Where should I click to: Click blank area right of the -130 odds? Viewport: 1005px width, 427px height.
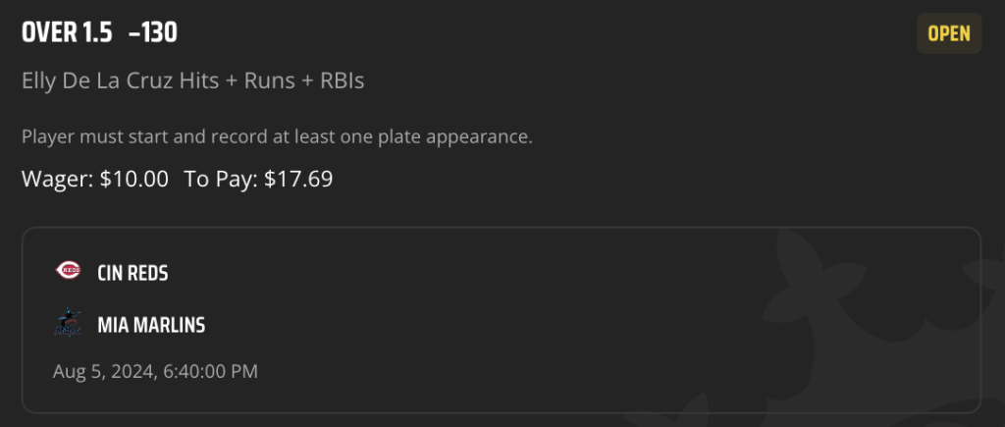(x=545, y=32)
